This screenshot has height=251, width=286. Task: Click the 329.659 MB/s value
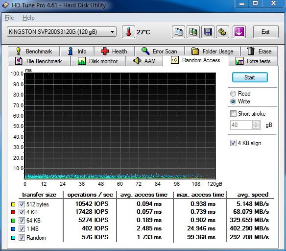249,220
